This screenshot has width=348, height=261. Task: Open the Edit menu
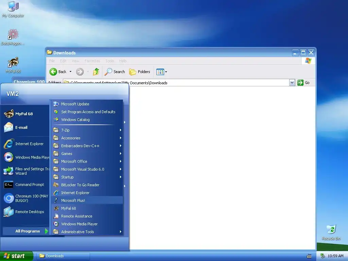pyautogui.click(x=63, y=61)
